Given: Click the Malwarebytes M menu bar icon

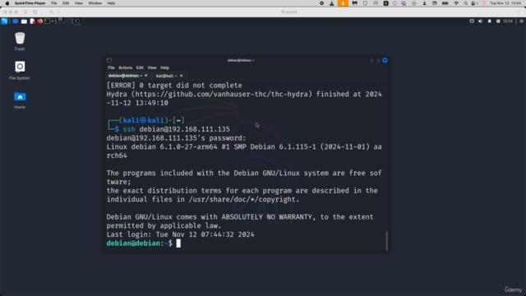Looking at the screenshot, I should (354, 3).
